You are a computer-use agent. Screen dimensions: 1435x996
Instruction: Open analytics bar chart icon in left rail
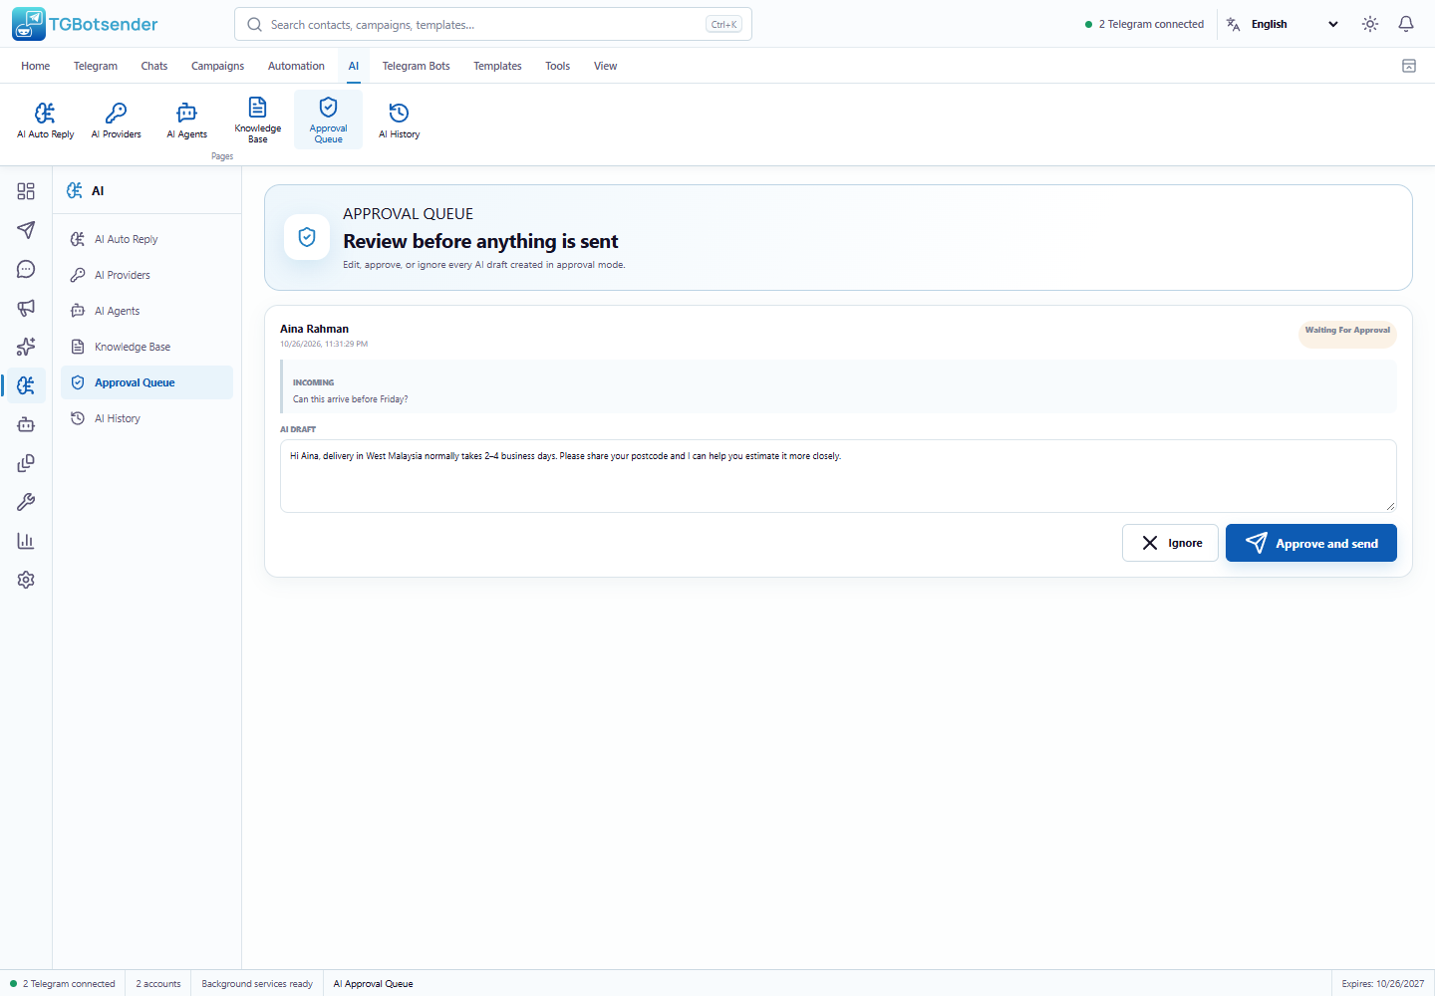(26, 541)
